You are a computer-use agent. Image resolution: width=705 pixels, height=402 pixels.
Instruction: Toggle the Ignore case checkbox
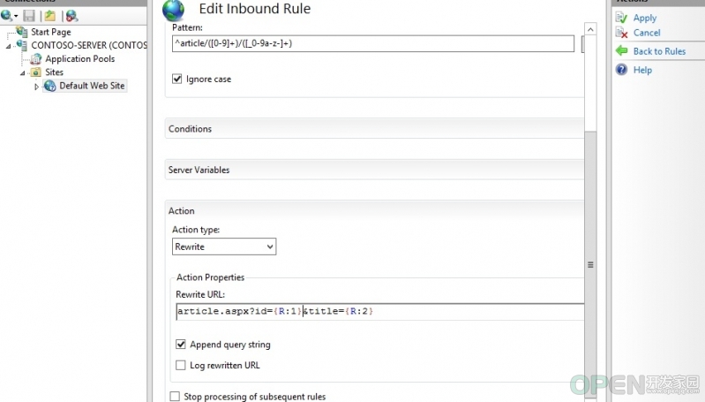point(177,79)
